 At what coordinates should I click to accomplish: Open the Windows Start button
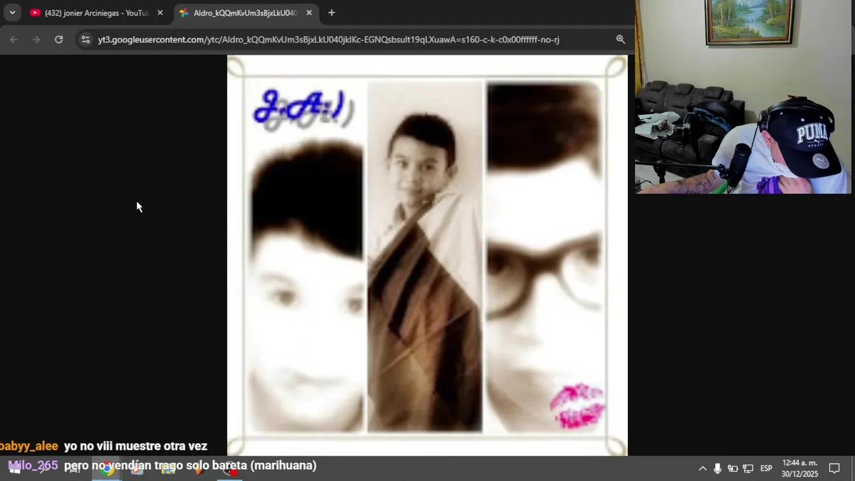pos(14,468)
